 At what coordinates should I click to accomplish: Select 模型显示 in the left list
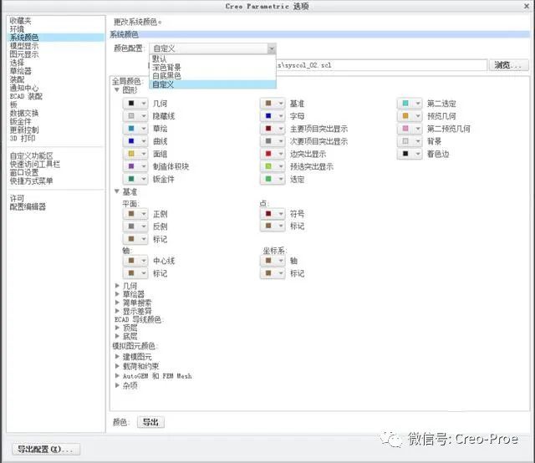(24, 46)
